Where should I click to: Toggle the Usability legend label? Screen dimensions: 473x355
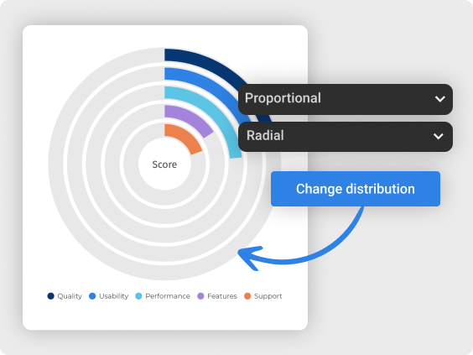click(x=114, y=296)
